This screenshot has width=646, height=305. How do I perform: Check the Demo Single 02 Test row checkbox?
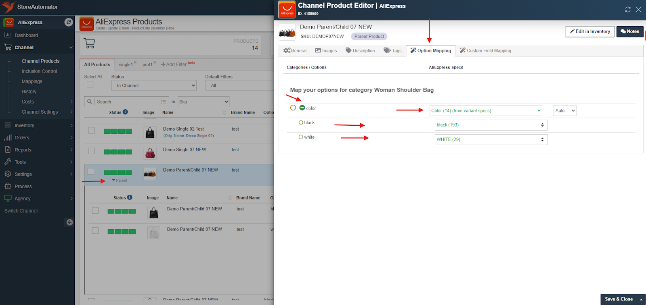pyautogui.click(x=92, y=131)
